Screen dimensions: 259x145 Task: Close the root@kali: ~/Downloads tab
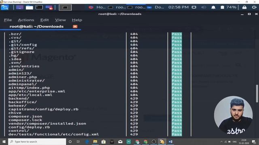click(x=75, y=27)
